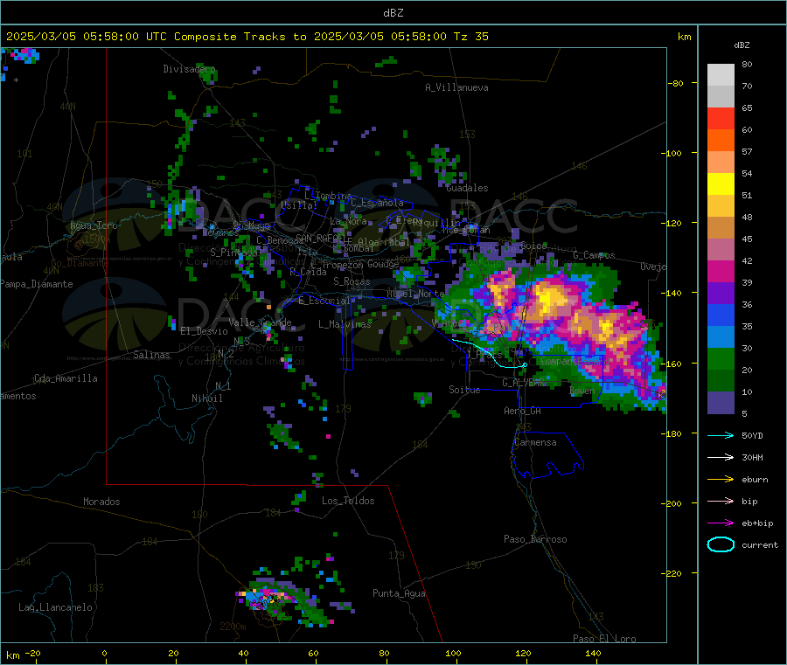Image resolution: width=787 pixels, height=665 pixels.
Task: Click the 'Cda_Amarilla' map label
Action: coord(66,378)
